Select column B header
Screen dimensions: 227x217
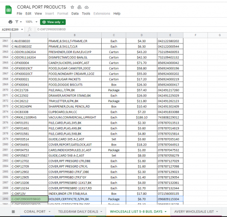pos(74,35)
